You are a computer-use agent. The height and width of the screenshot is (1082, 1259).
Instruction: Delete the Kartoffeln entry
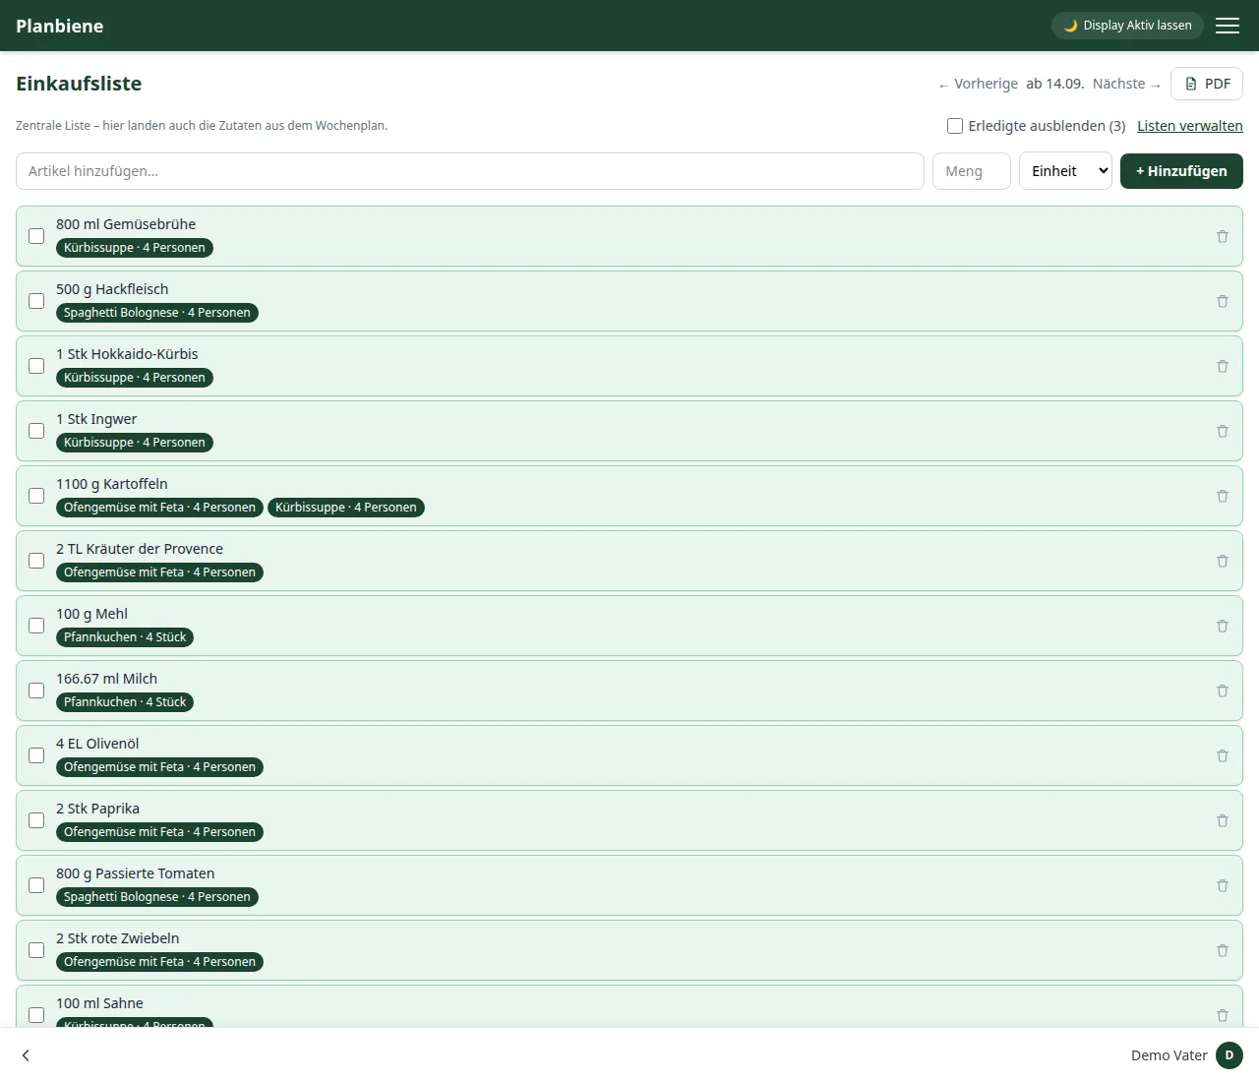1223,496
